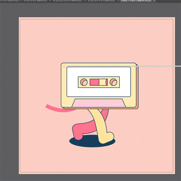
Task: Switch to the Untitled-1 document tab
Action: [x=136, y=1]
